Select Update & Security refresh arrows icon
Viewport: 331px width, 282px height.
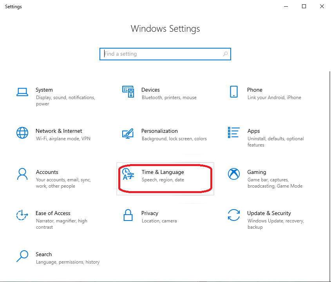tap(234, 215)
